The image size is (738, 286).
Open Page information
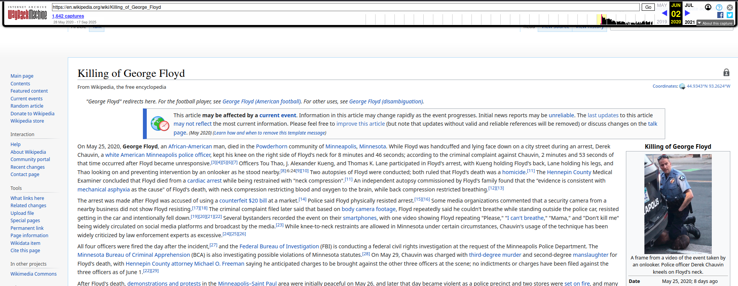(29, 236)
